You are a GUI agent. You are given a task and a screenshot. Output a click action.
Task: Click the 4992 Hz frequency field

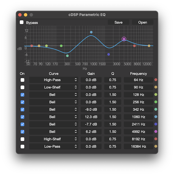[138, 132]
